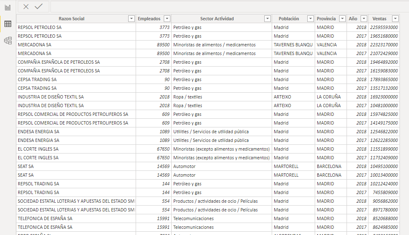The image size is (409, 235).
Task: Select the 10495100000 Ventas cell
Action: (384, 166)
